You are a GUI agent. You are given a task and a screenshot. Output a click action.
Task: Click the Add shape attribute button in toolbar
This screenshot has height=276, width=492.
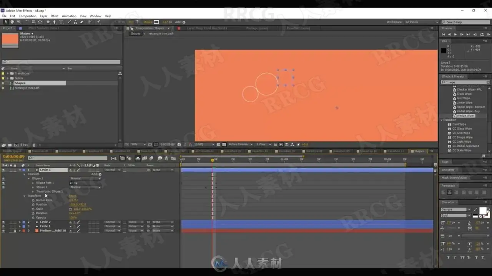(184, 22)
